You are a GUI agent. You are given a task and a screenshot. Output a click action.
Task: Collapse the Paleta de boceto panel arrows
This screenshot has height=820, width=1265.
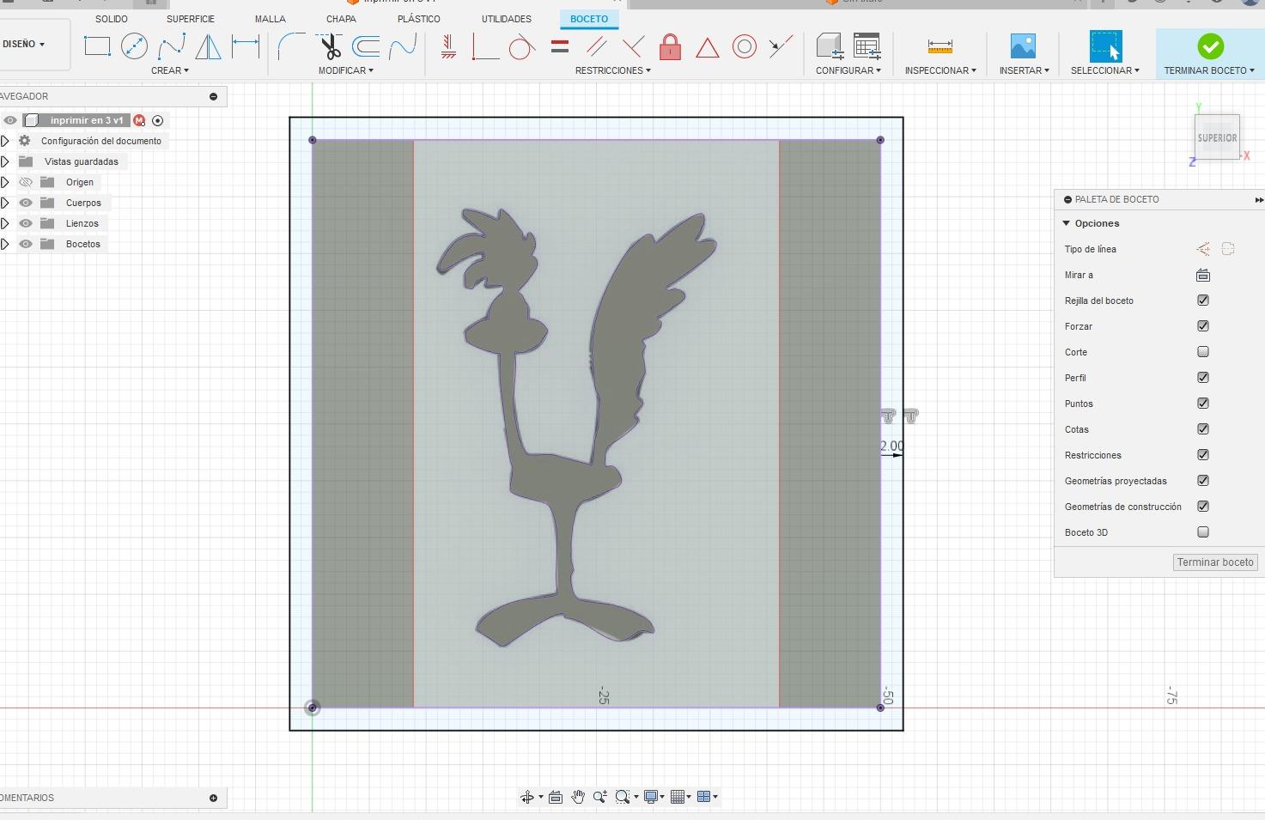pos(1258,200)
